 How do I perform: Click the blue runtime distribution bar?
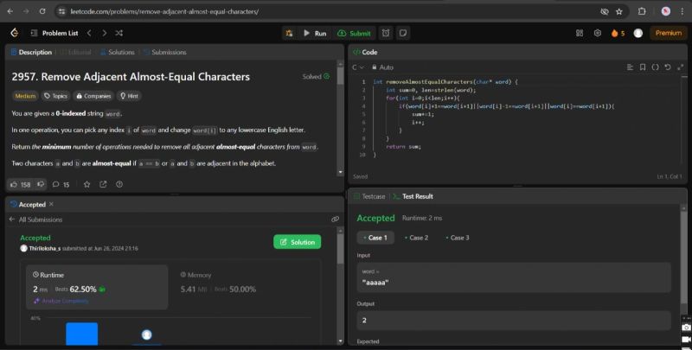click(x=81, y=334)
